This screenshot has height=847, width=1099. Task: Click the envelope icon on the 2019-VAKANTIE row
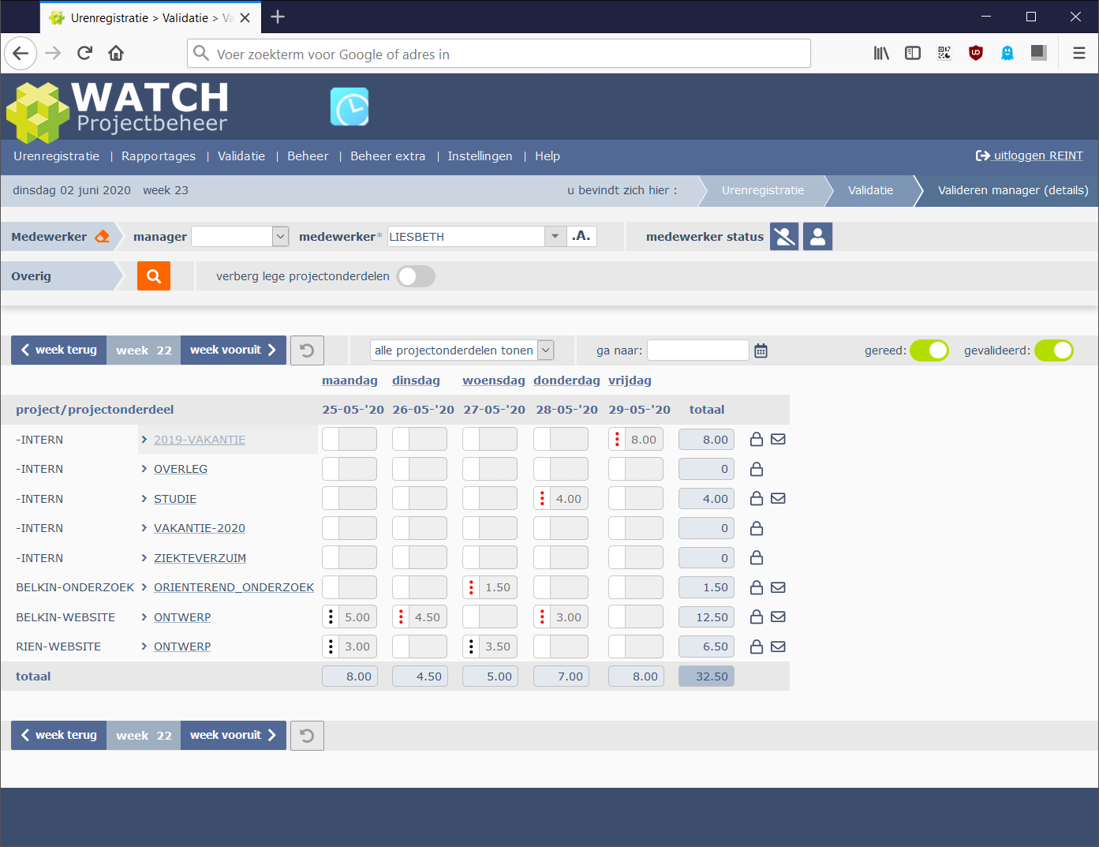[x=778, y=440]
